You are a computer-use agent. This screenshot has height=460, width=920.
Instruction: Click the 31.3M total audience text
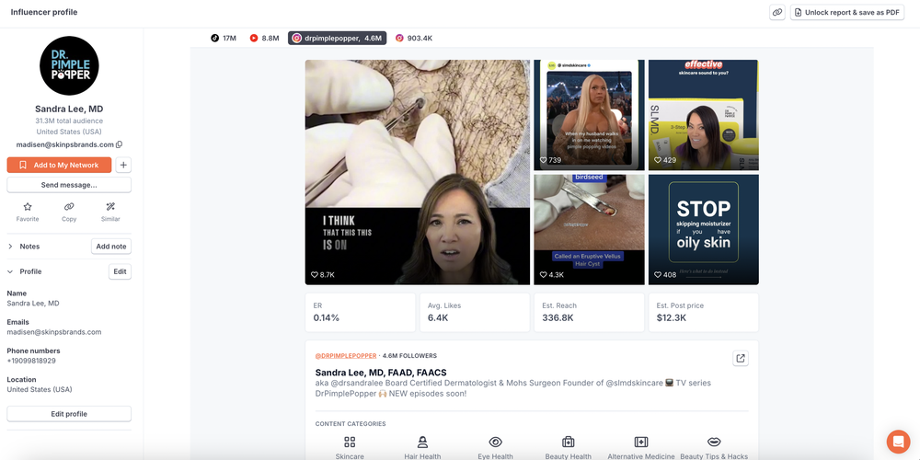click(x=69, y=121)
